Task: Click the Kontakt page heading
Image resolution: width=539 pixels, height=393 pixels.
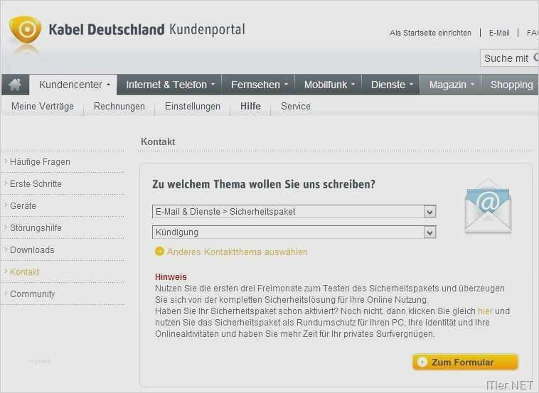Action: point(158,141)
